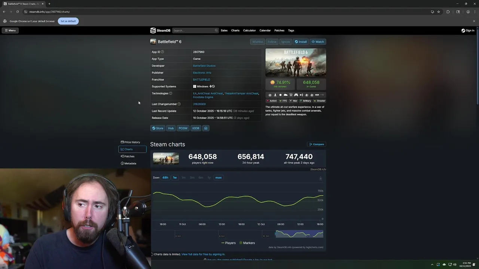Click the Watch button
Screen dimensions: 479x269
(318, 42)
